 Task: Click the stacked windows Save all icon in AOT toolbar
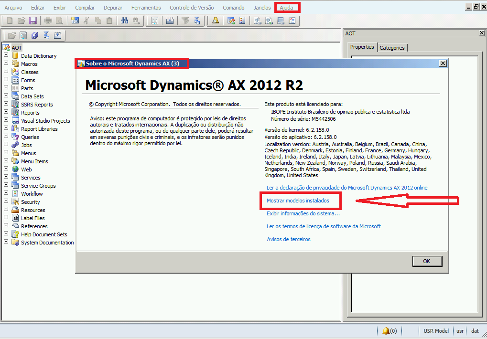[x=35, y=35]
